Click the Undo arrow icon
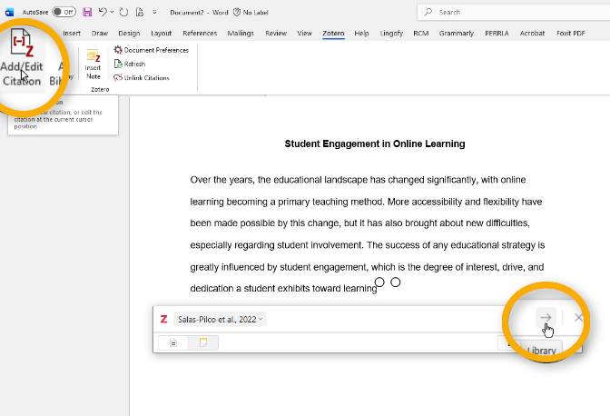 102,12
